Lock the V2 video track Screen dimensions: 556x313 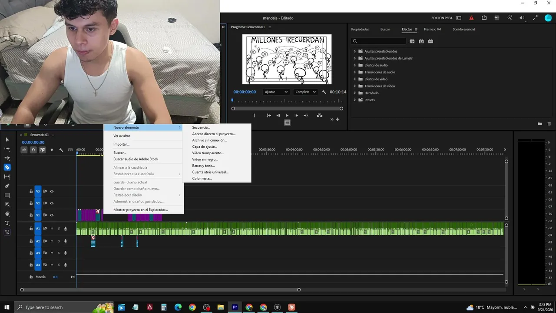point(31,203)
